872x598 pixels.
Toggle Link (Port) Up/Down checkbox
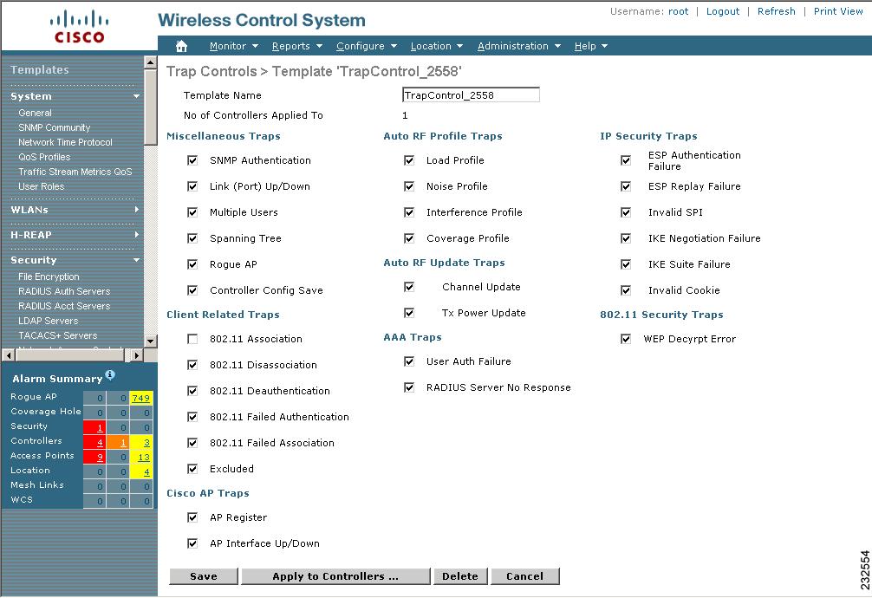tap(192, 186)
